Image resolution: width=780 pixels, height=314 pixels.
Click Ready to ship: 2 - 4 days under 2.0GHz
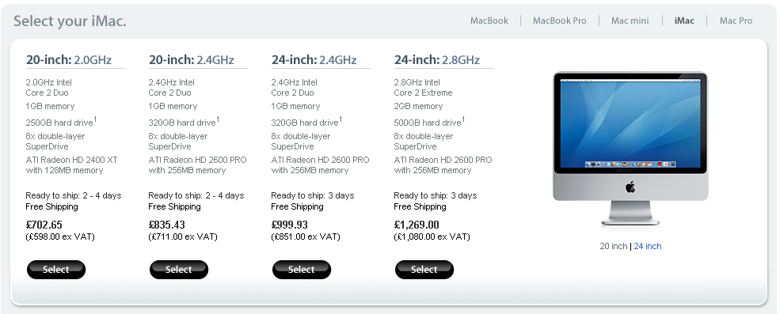point(74,195)
